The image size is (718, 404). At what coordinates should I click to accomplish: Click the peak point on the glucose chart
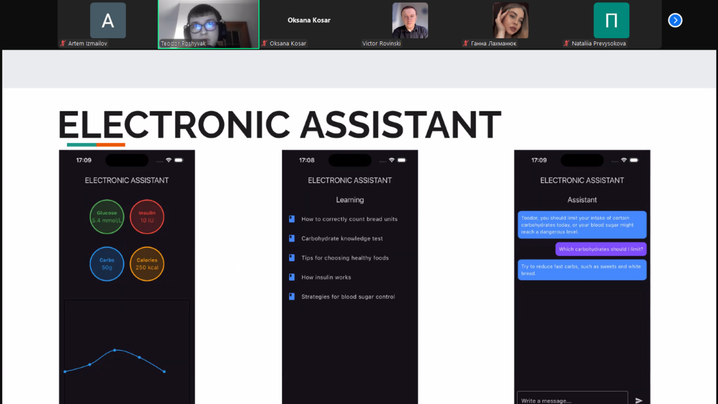coord(114,350)
